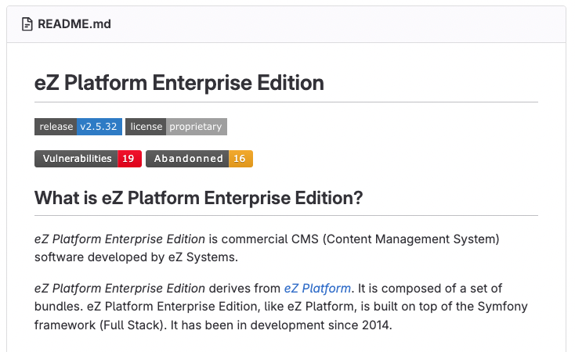Open the Abandoned packages badge

(x=188, y=159)
